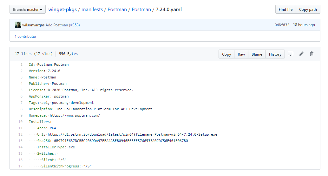The height and width of the screenshot is (176, 328).
Task: Click the Copy path button
Action: 308,10
